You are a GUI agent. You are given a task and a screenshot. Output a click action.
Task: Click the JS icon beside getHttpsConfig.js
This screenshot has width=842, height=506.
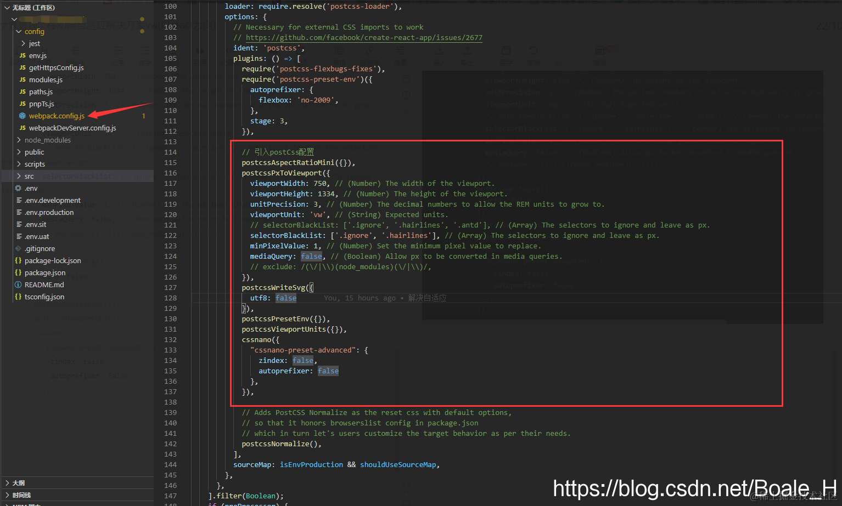(23, 67)
